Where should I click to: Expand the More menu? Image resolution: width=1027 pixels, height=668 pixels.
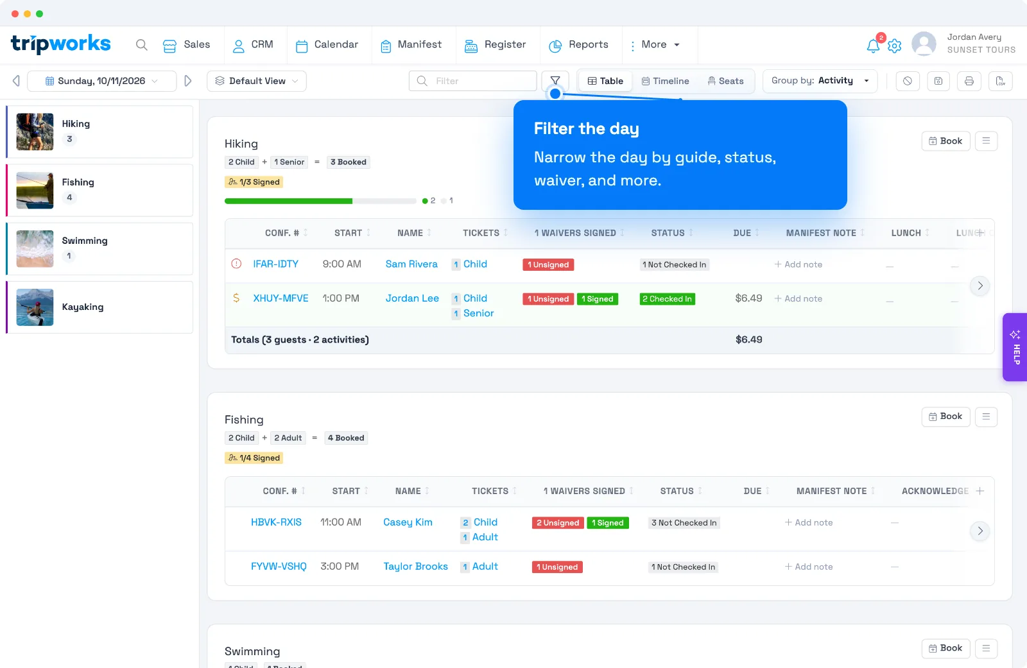click(x=655, y=45)
